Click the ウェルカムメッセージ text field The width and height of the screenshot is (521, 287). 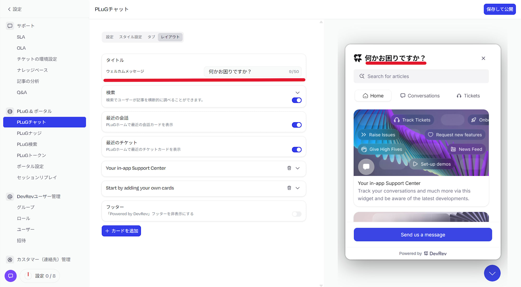click(252, 72)
